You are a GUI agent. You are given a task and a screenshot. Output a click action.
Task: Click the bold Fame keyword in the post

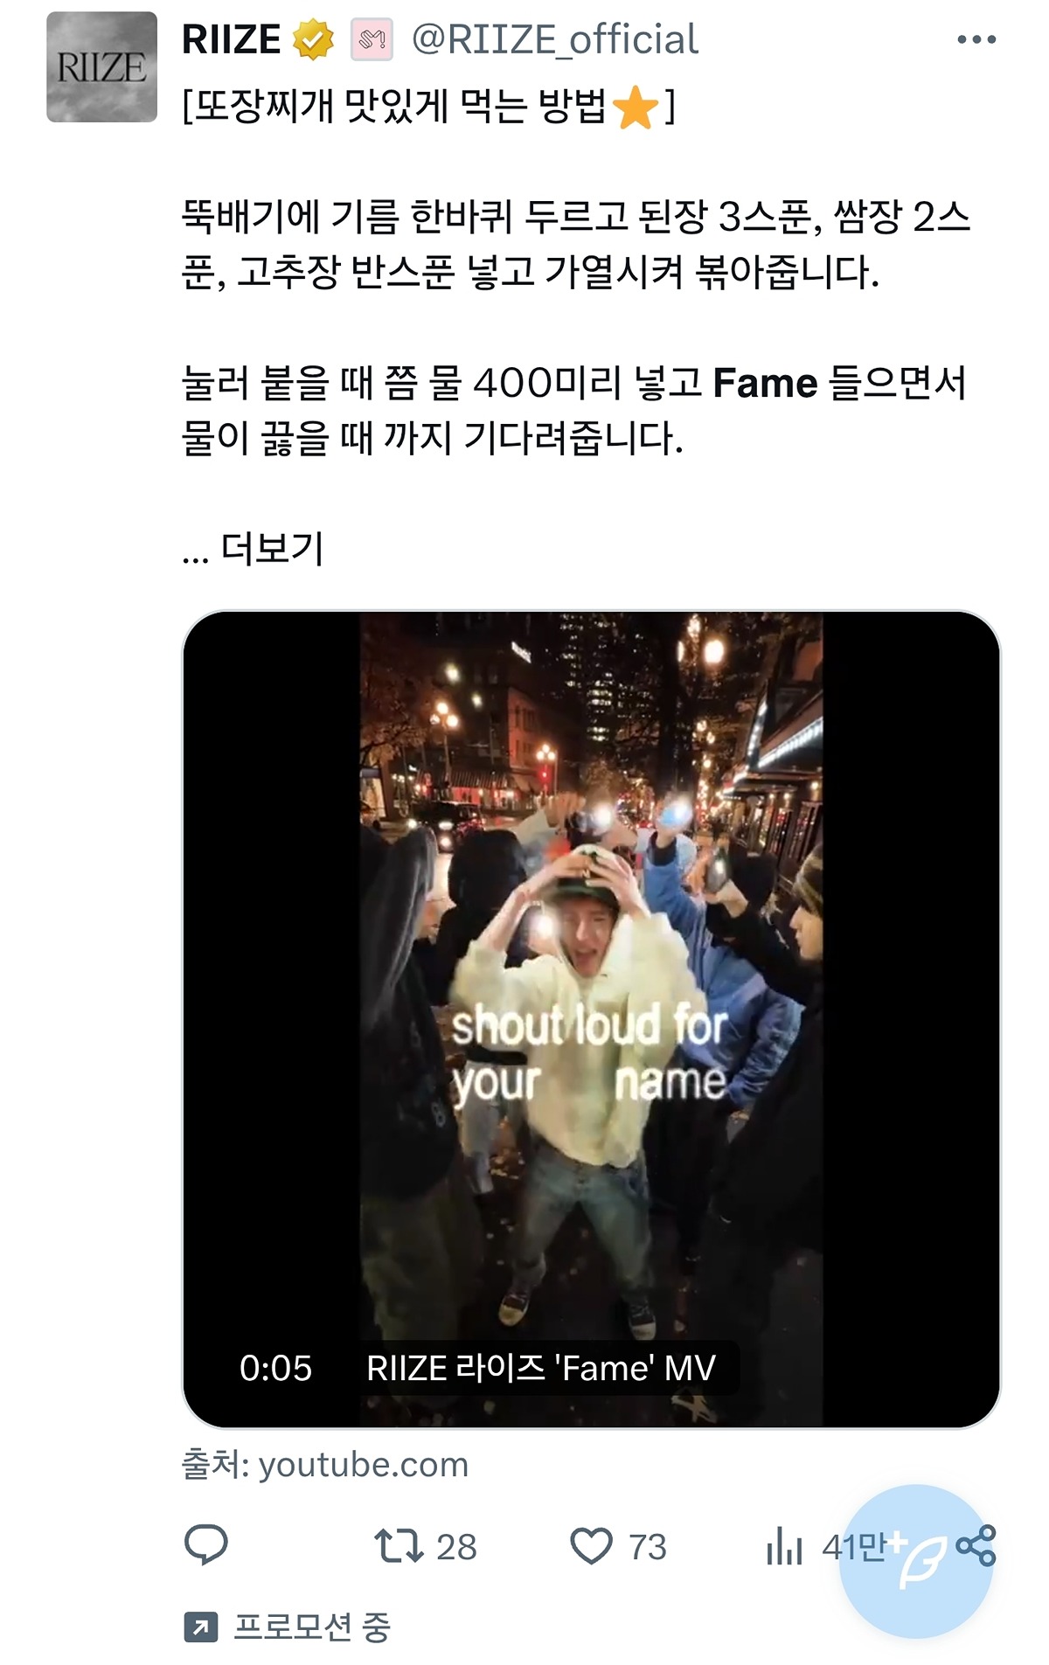click(765, 383)
